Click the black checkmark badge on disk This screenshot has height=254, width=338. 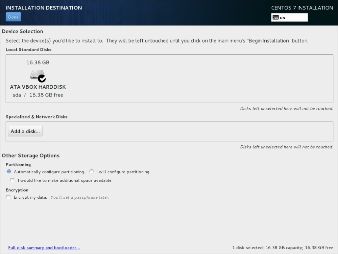point(42,79)
